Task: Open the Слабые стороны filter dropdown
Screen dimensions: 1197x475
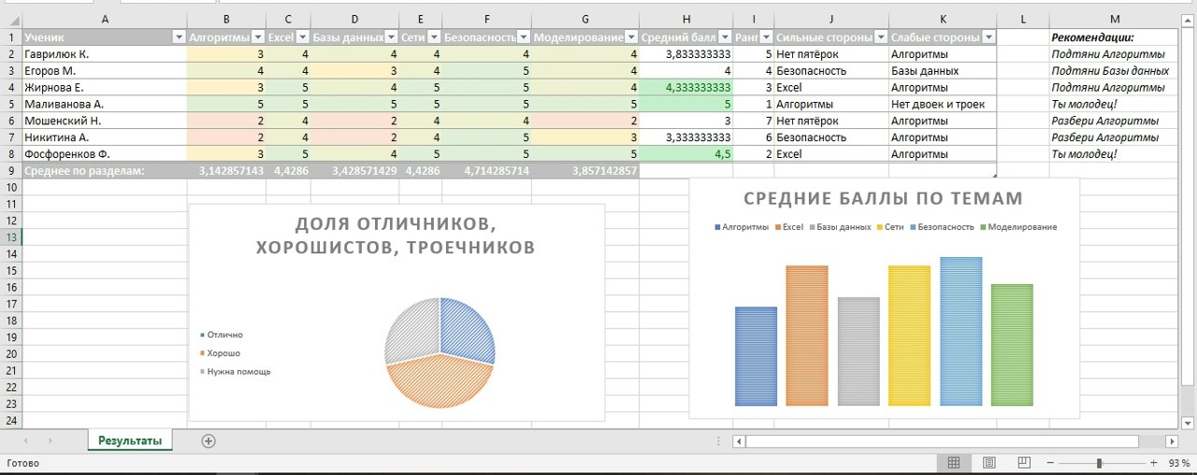Action: coord(988,37)
